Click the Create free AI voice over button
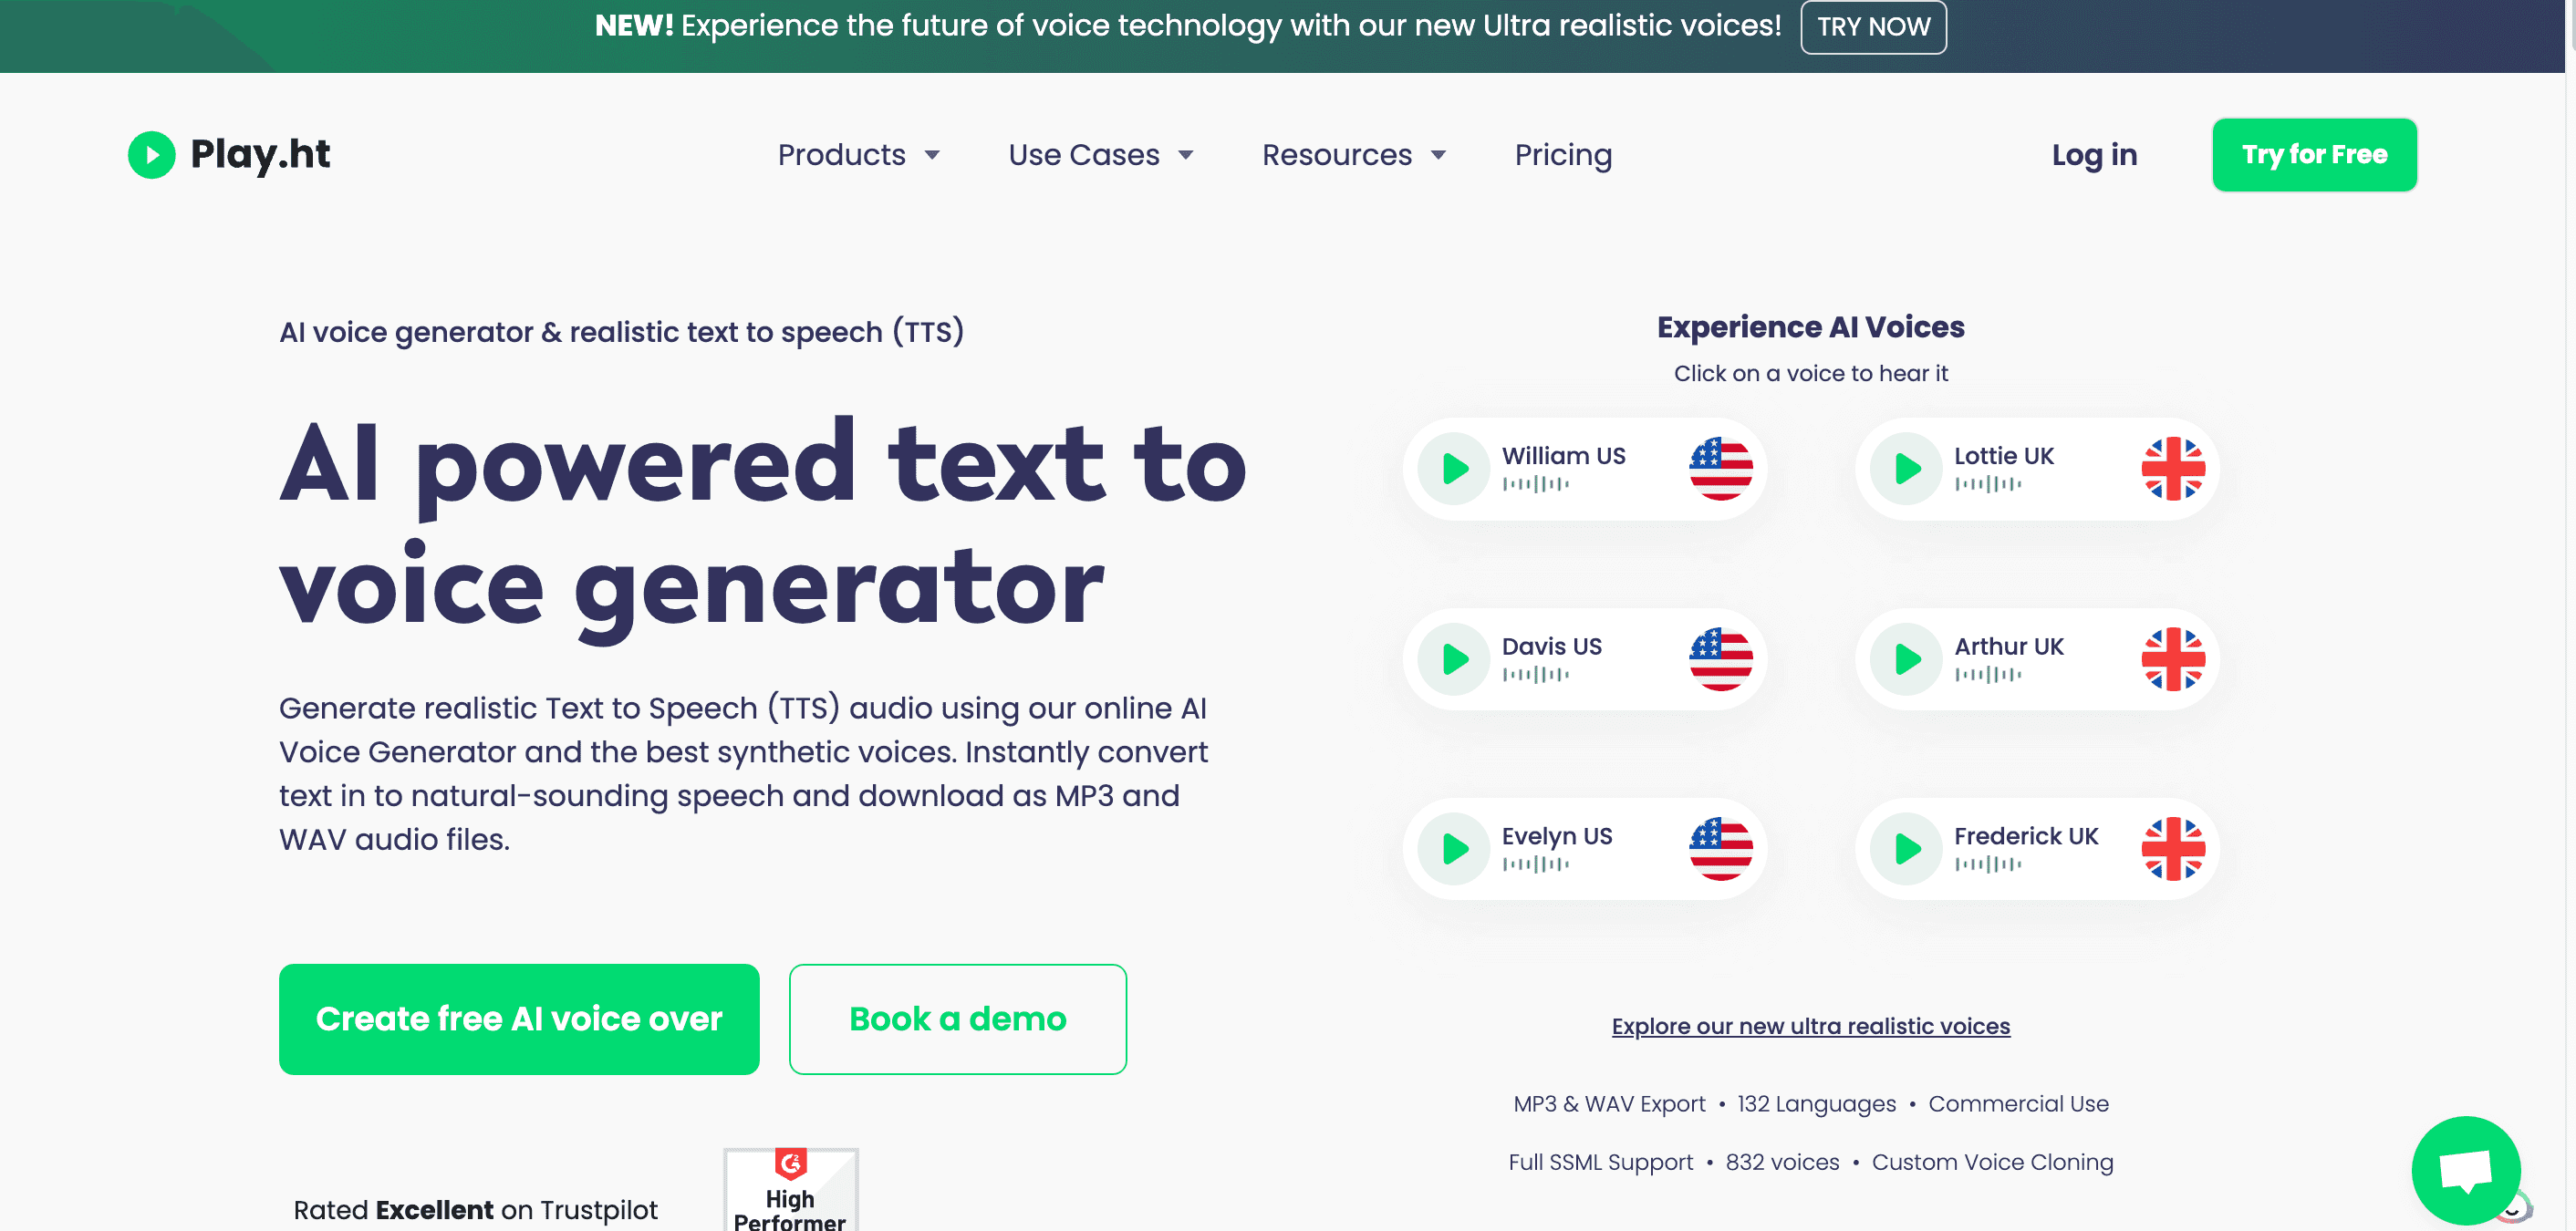 [519, 1018]
